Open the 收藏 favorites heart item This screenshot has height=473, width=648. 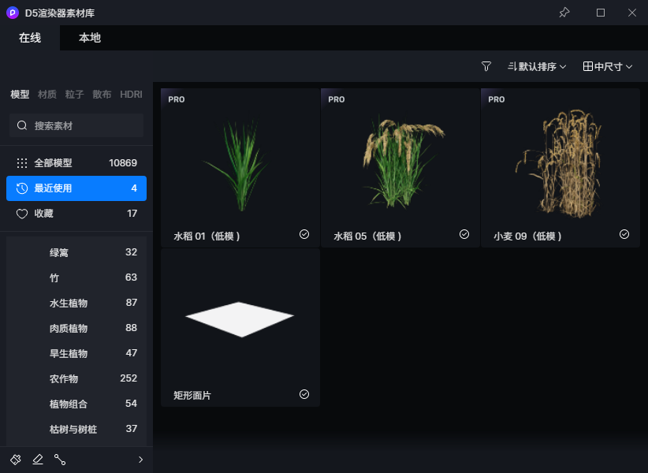76,214
